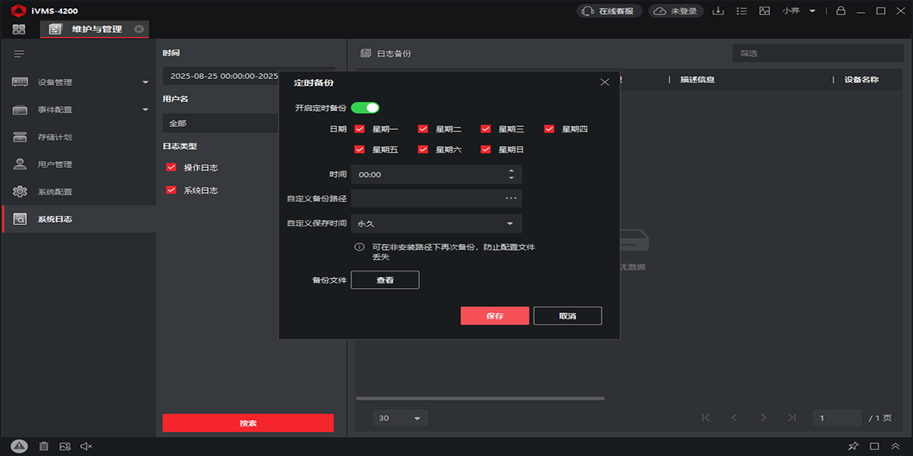Viewport: 913px width, 456px height.
Task: Go to the previous page
Action: (x=734, y=418)
